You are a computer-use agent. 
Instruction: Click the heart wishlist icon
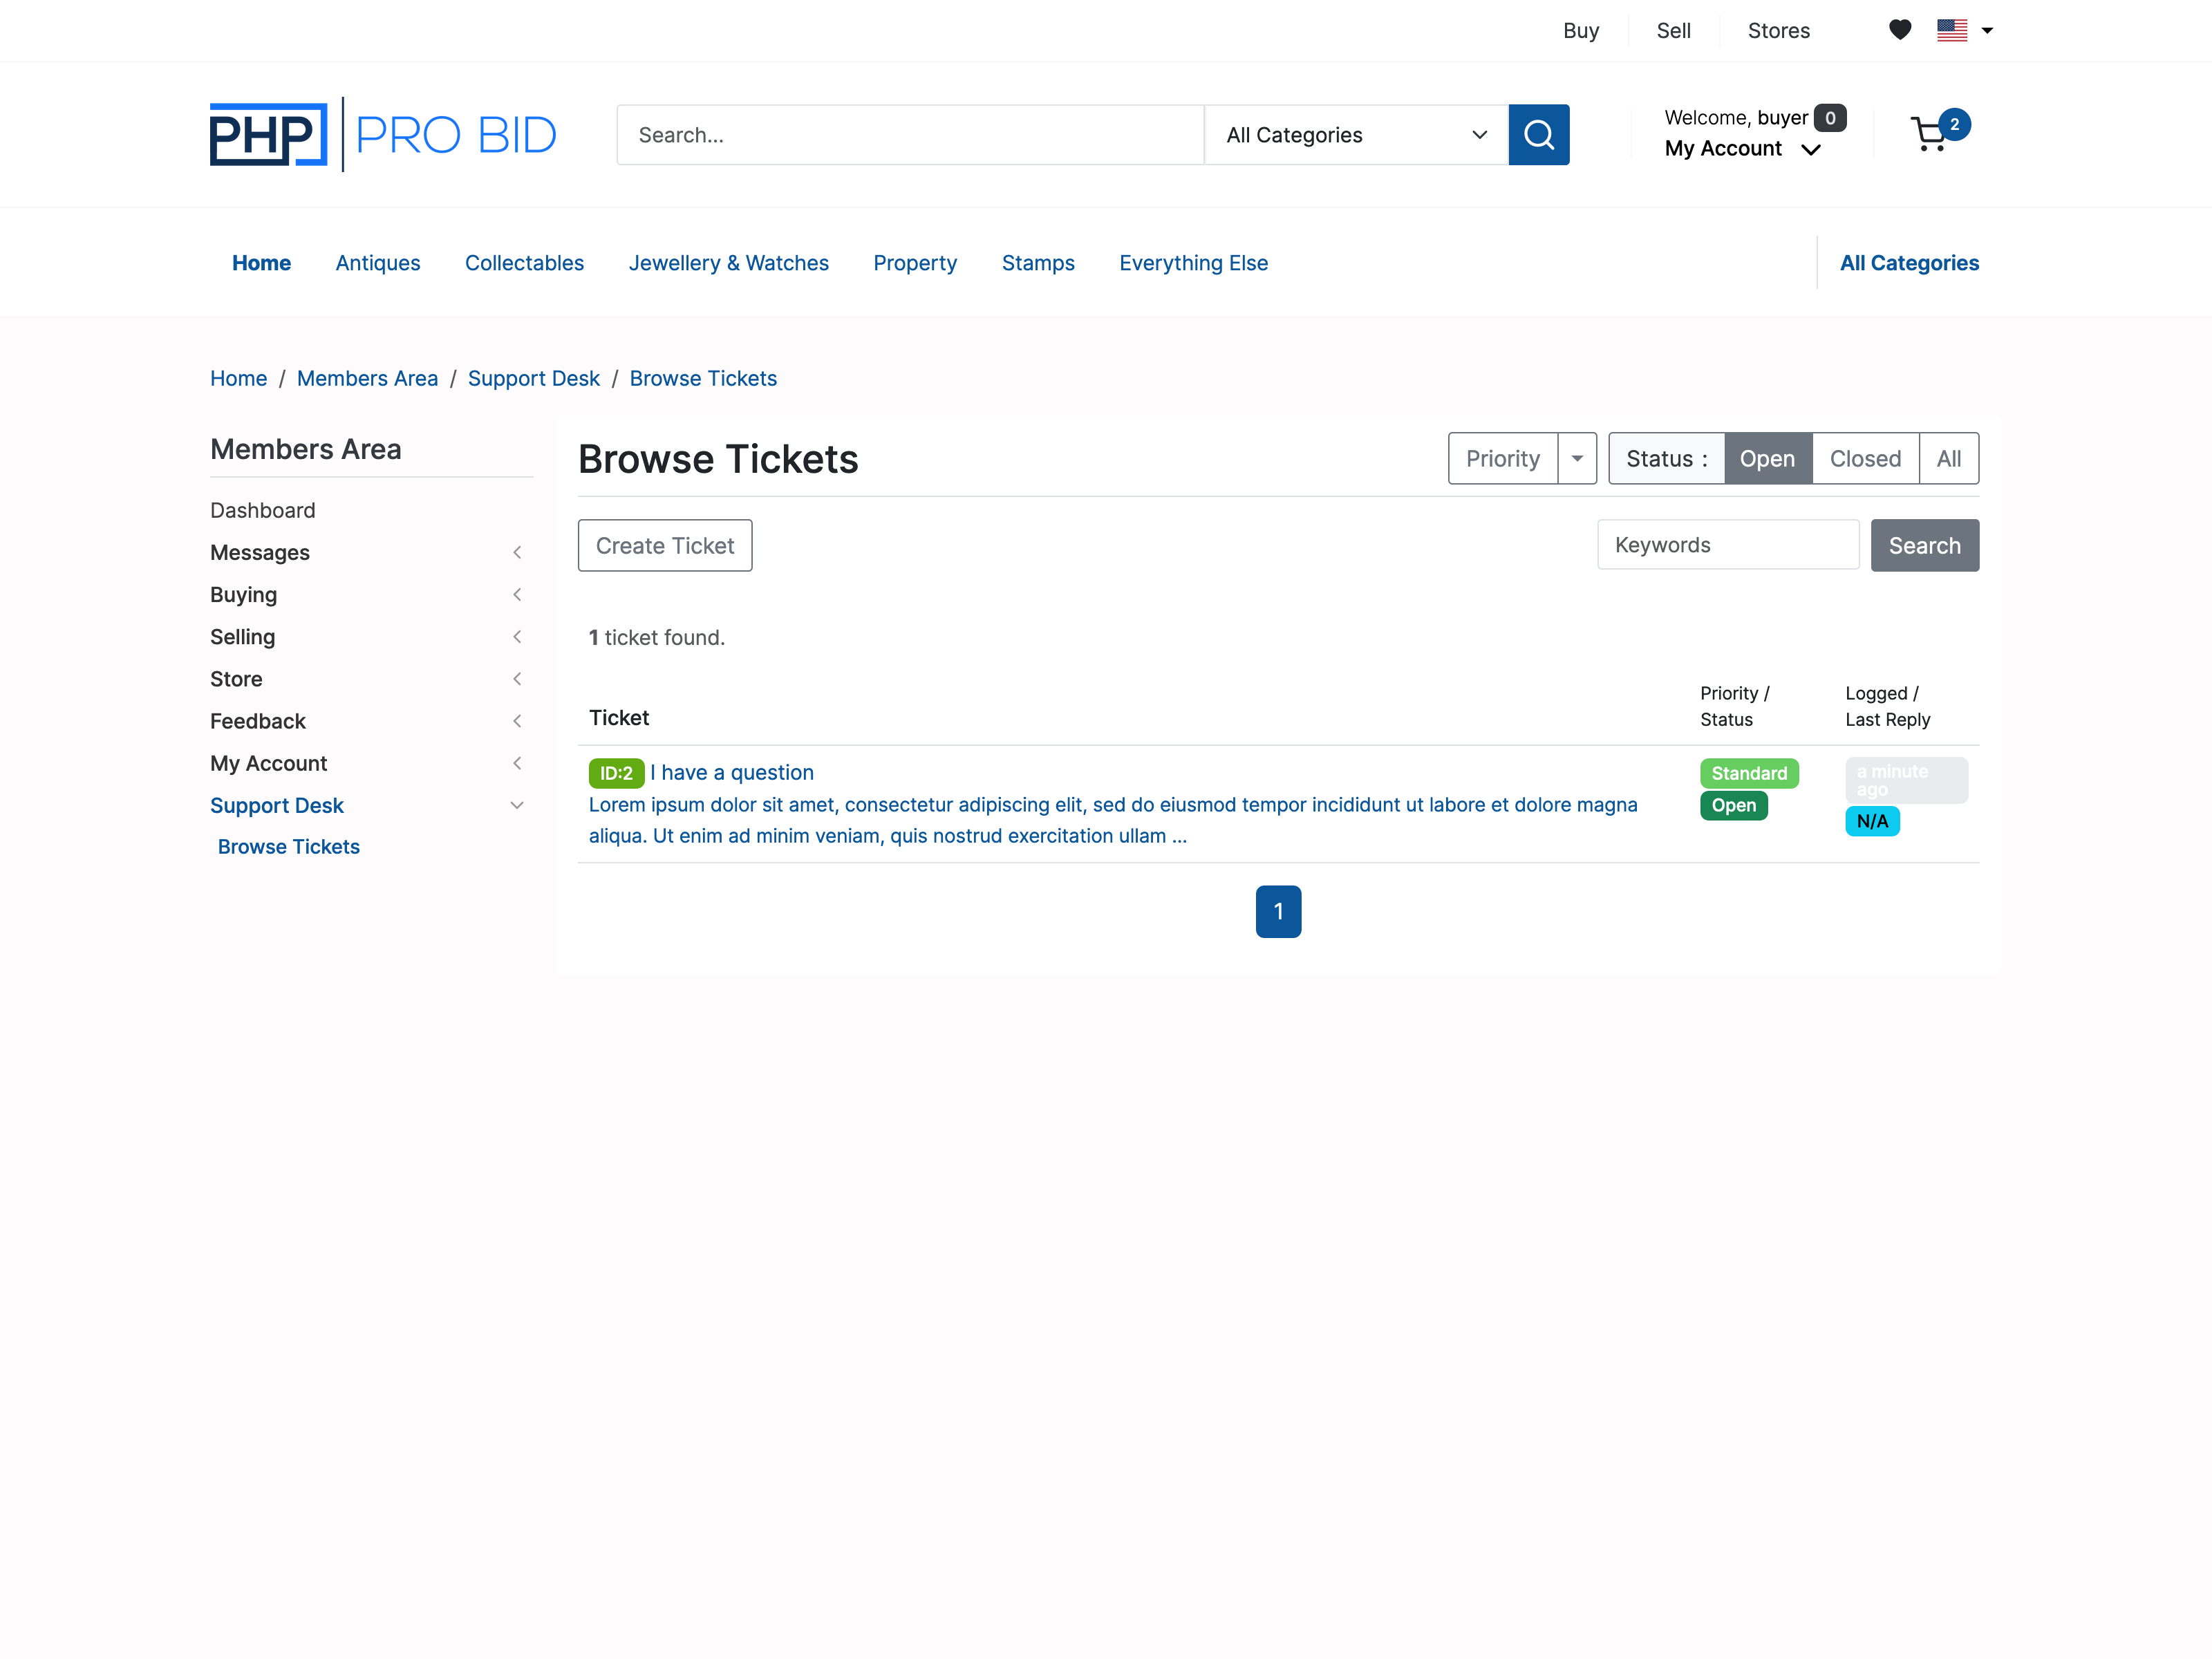(x=1899, y=30)
